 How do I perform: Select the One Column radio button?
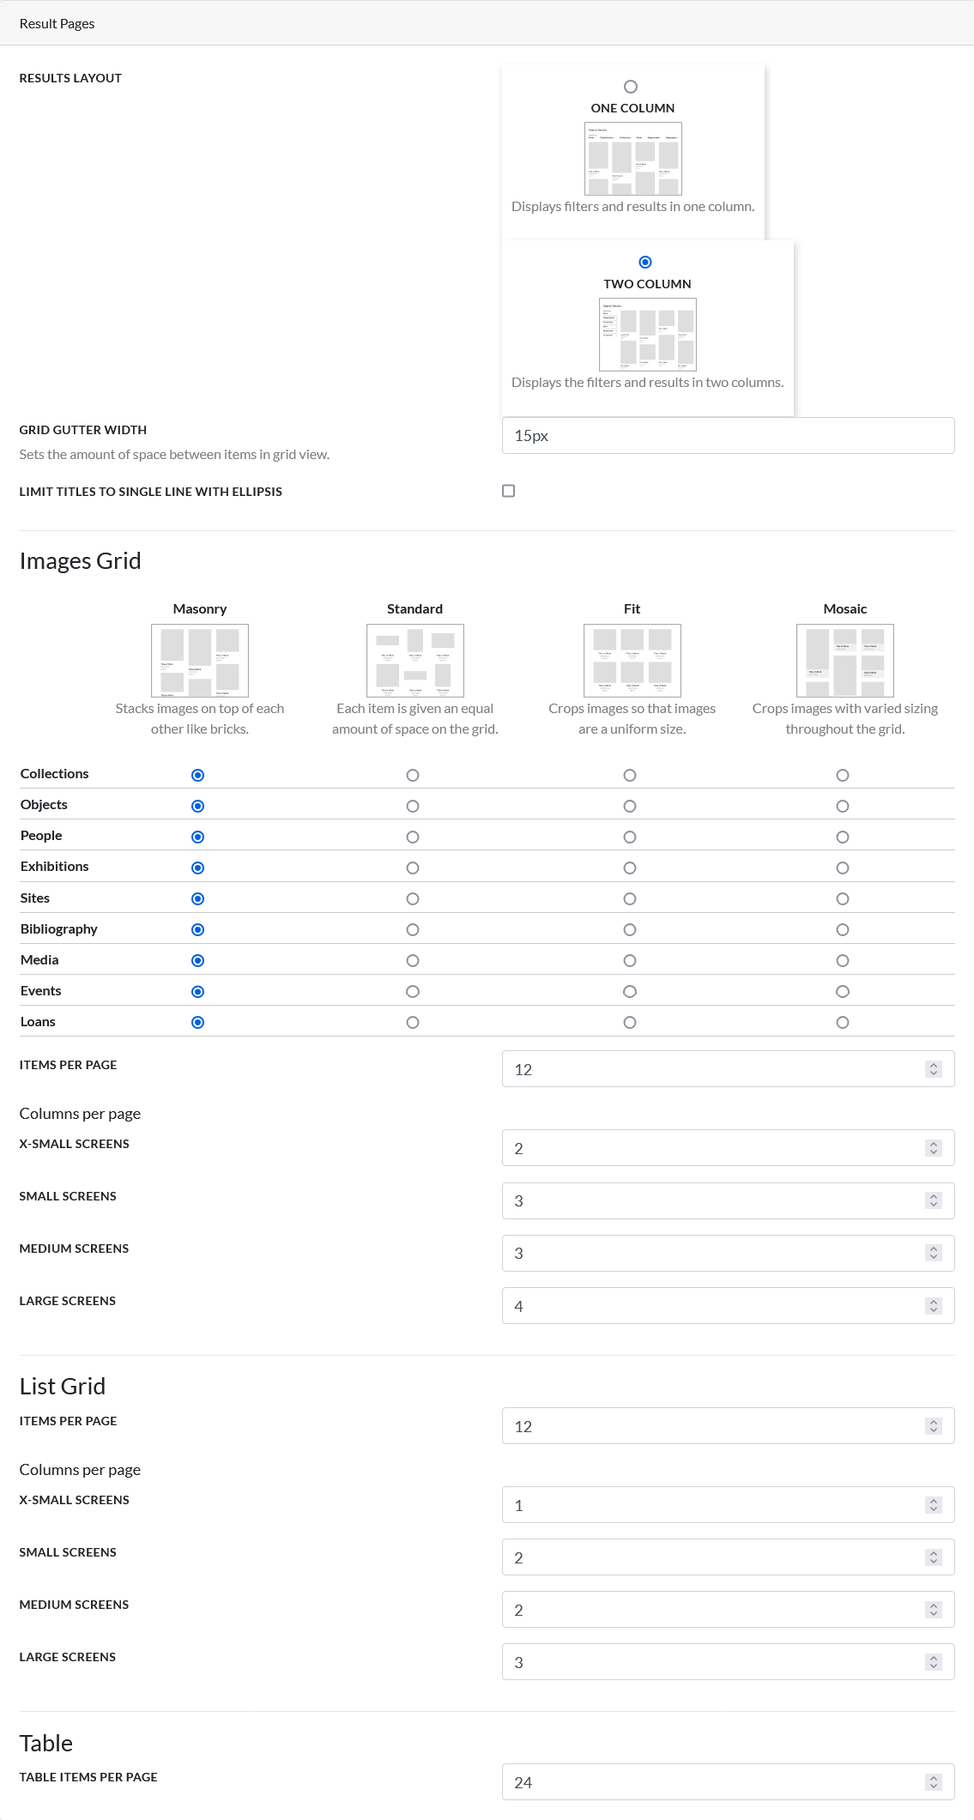click(x=631, y=87)
